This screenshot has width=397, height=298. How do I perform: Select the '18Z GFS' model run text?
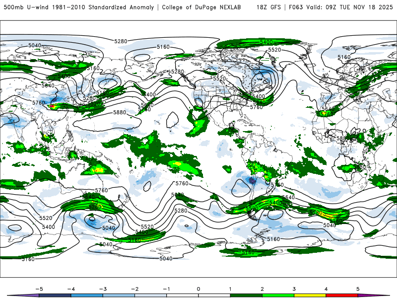click(x=268, y=7)
